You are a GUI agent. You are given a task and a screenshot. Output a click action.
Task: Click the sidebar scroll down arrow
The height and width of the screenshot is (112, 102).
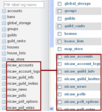coord(52,109)
